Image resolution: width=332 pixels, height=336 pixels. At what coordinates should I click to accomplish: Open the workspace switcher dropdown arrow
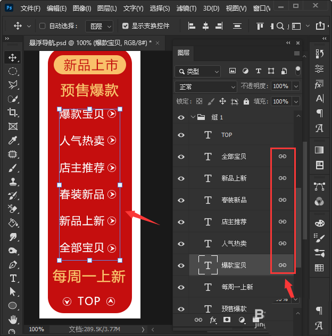pyautogui.click(x=308, y=26)
